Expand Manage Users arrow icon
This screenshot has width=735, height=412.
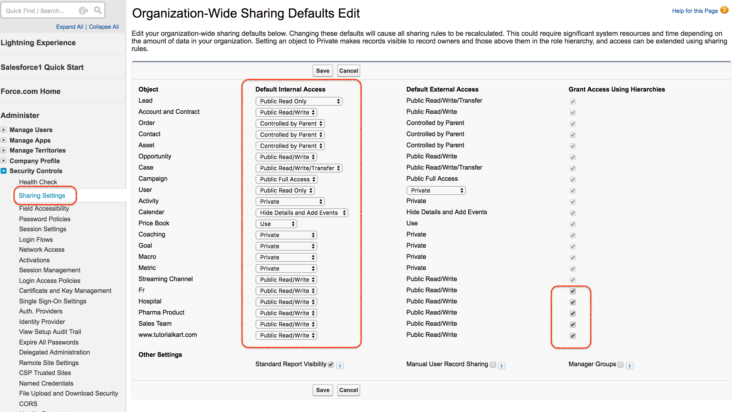[4, 130]
